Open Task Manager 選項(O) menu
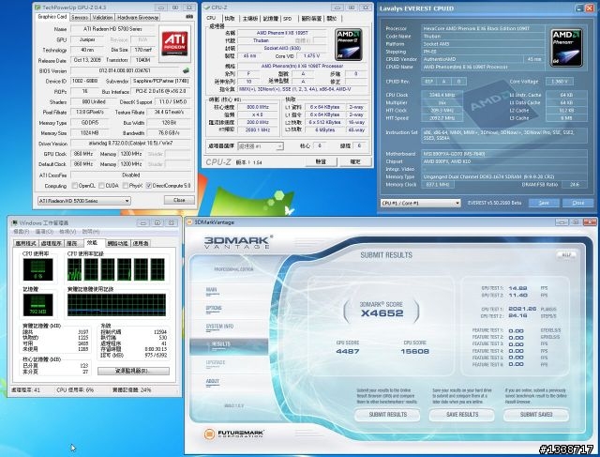The height and width of the screenshot is (457, 600). pyautogui.click(x=44, y=232)
